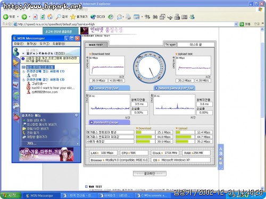Click the Go button next to address bar
Image resolution: width=266 pixels, height=199 pixels.
(245, 24)
